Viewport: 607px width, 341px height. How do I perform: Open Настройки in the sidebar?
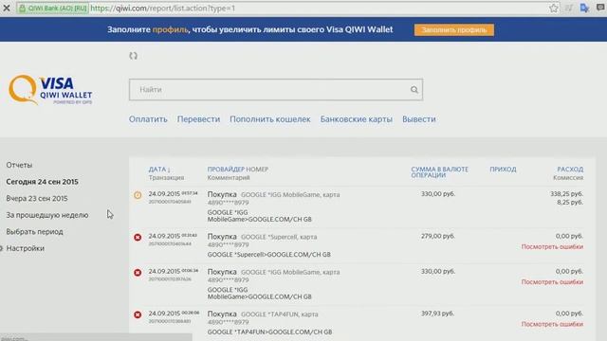26,248
